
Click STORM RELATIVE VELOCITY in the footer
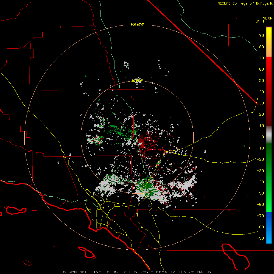pos(94,272)
